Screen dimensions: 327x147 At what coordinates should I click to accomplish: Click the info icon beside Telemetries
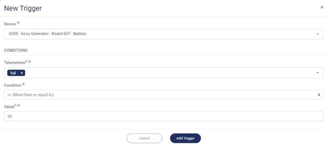(x=26, y=62)
